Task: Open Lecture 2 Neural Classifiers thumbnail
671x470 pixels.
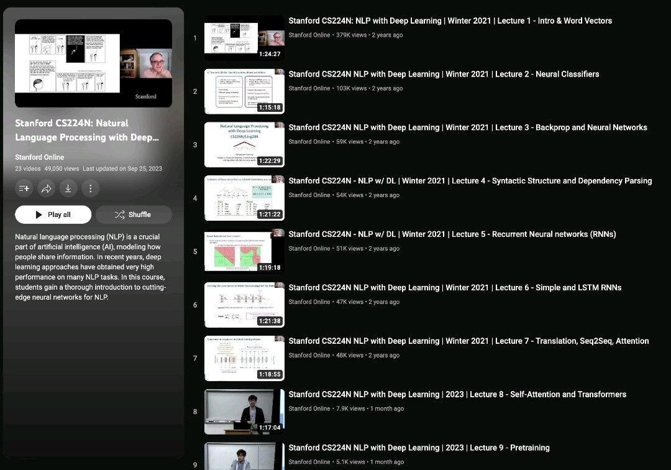Action: point(244,91)
